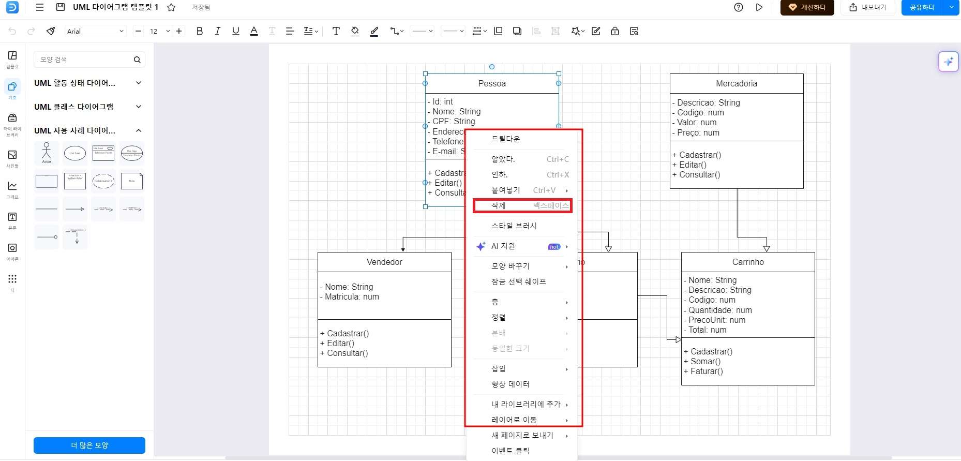The height and width of the screenshot is (461, 961).
Task: Open the line weight dropdown
Action: tap(479, 31)
